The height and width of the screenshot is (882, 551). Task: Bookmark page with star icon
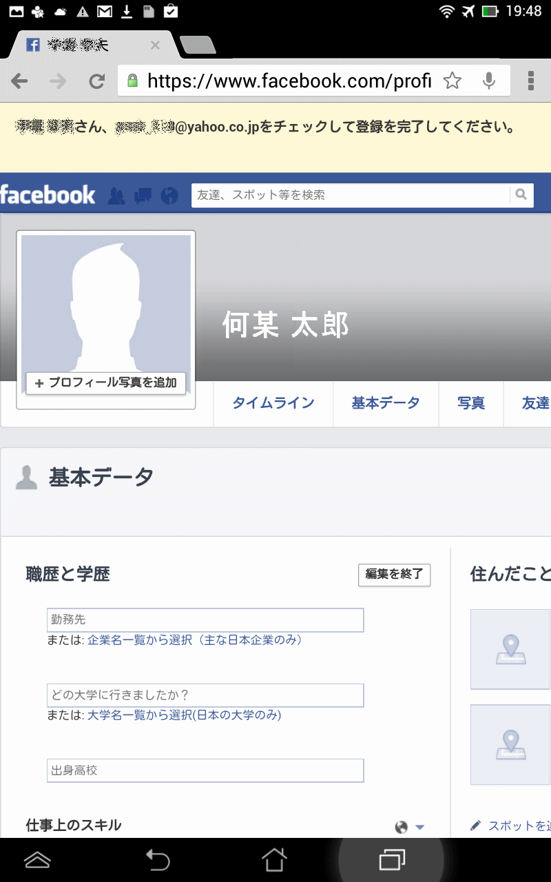(452, 81)
